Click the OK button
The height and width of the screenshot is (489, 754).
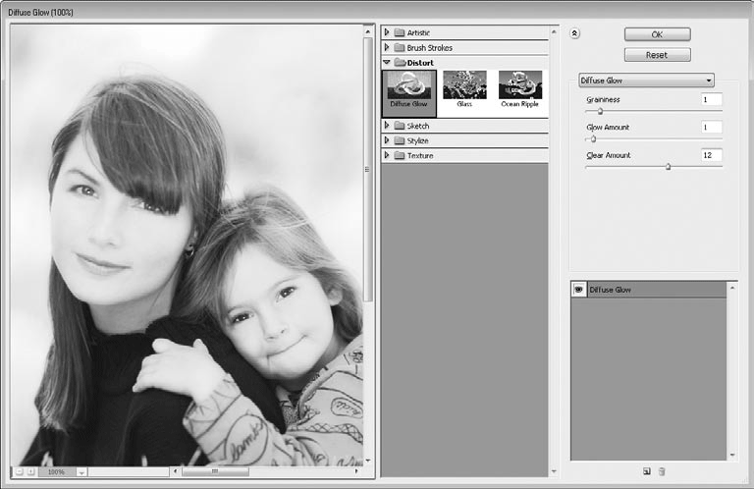coord(658,34)
